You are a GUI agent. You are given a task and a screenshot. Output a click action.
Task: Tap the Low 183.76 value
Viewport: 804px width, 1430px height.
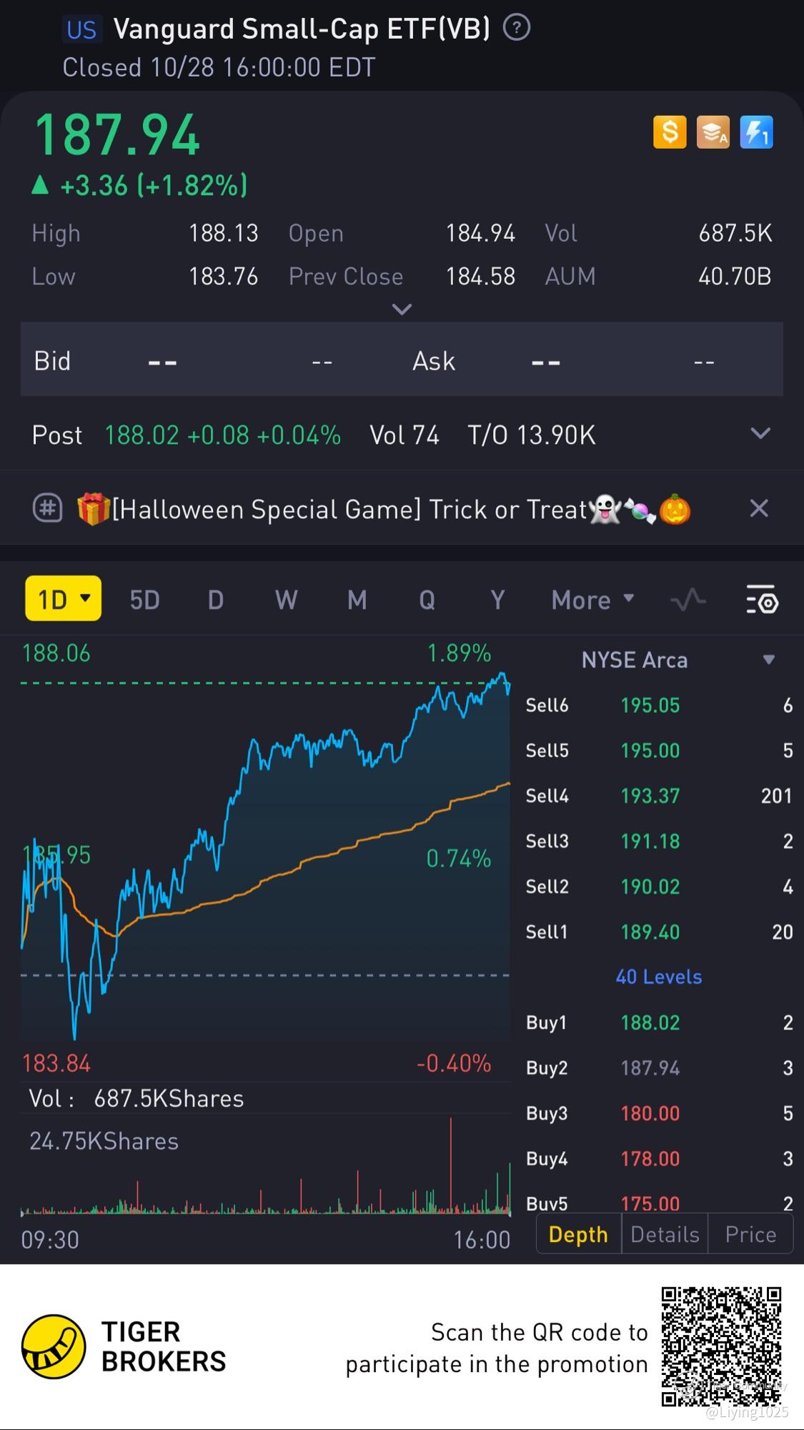223,276
